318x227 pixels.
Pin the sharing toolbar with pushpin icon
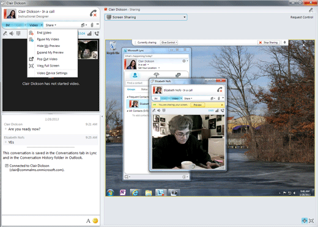(285, 42)
